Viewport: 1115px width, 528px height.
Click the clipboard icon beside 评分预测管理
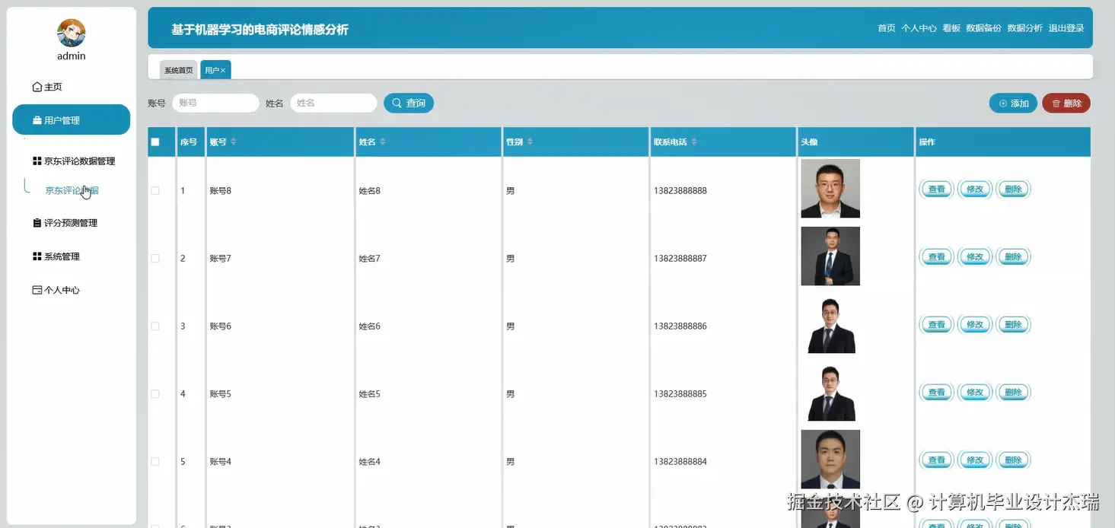37,223
